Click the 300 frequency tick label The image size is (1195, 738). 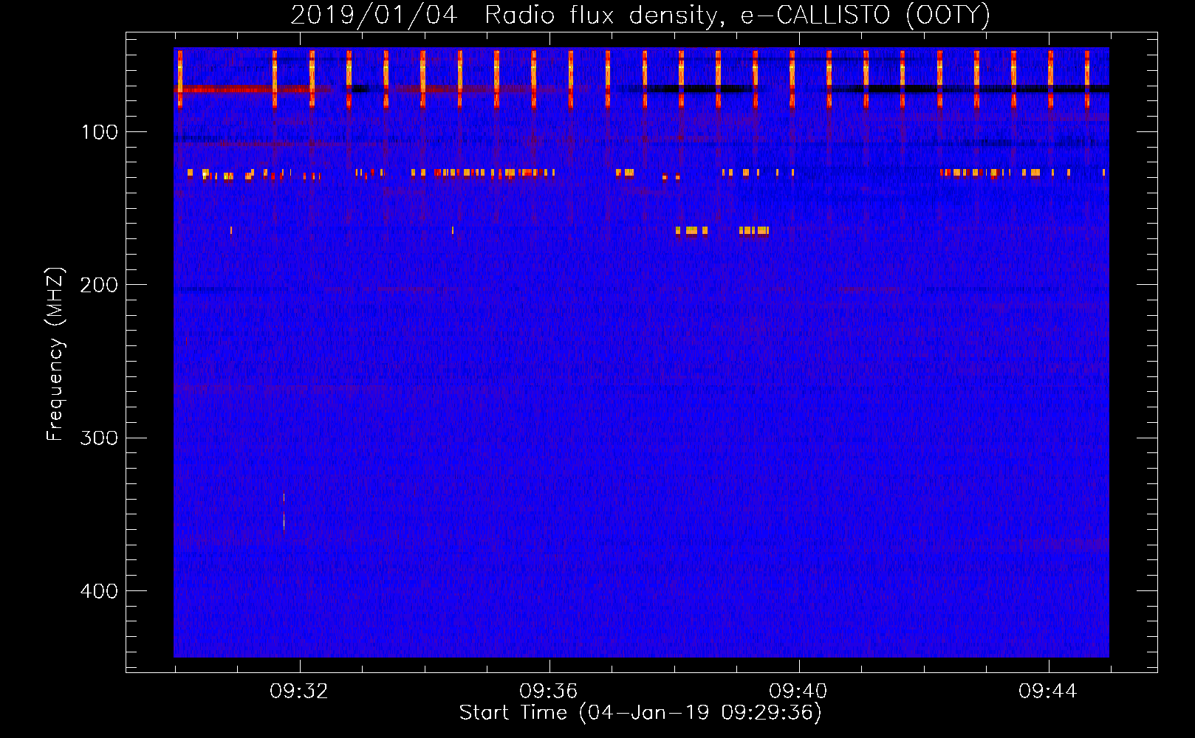click(x=99, y=438)
